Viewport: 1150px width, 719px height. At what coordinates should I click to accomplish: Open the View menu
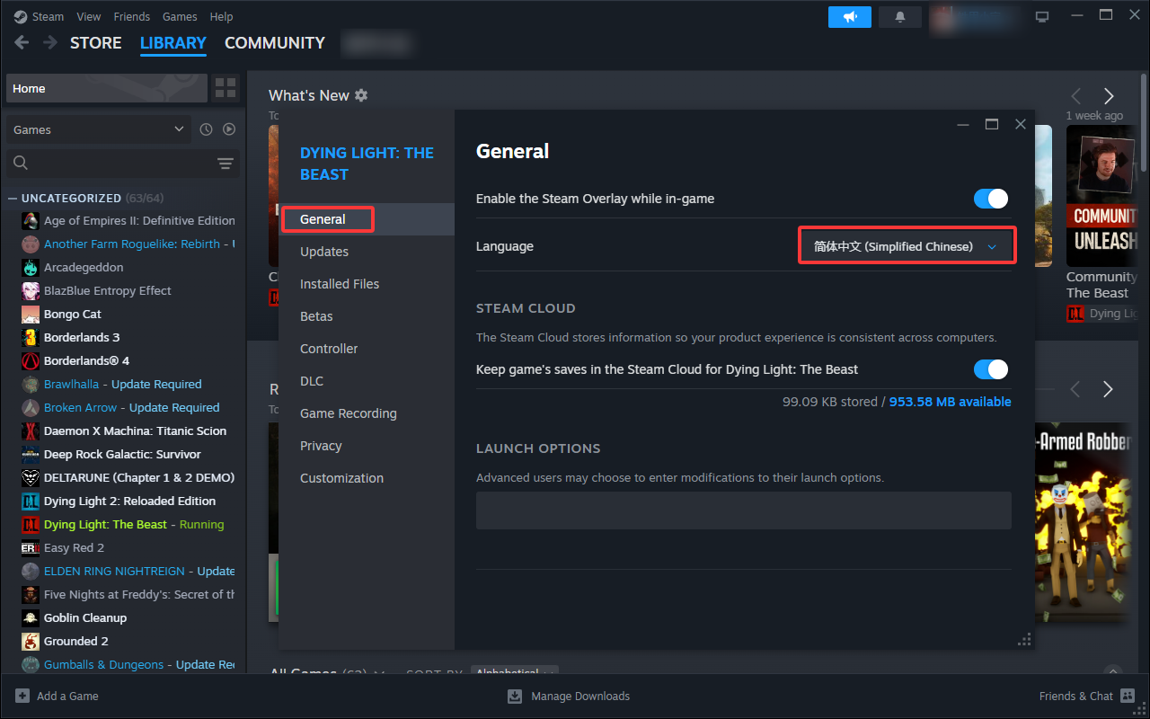point(89,16)
